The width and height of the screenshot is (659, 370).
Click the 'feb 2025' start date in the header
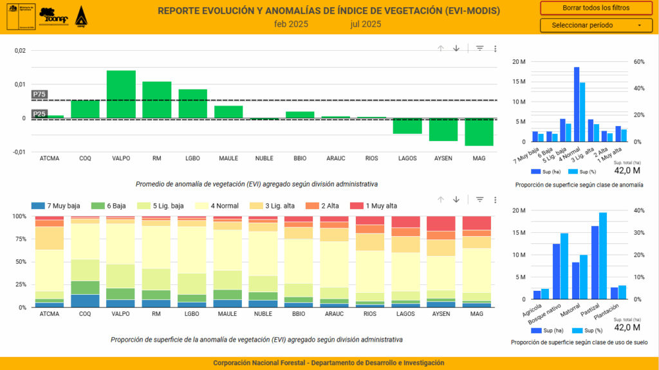[291, 24]
